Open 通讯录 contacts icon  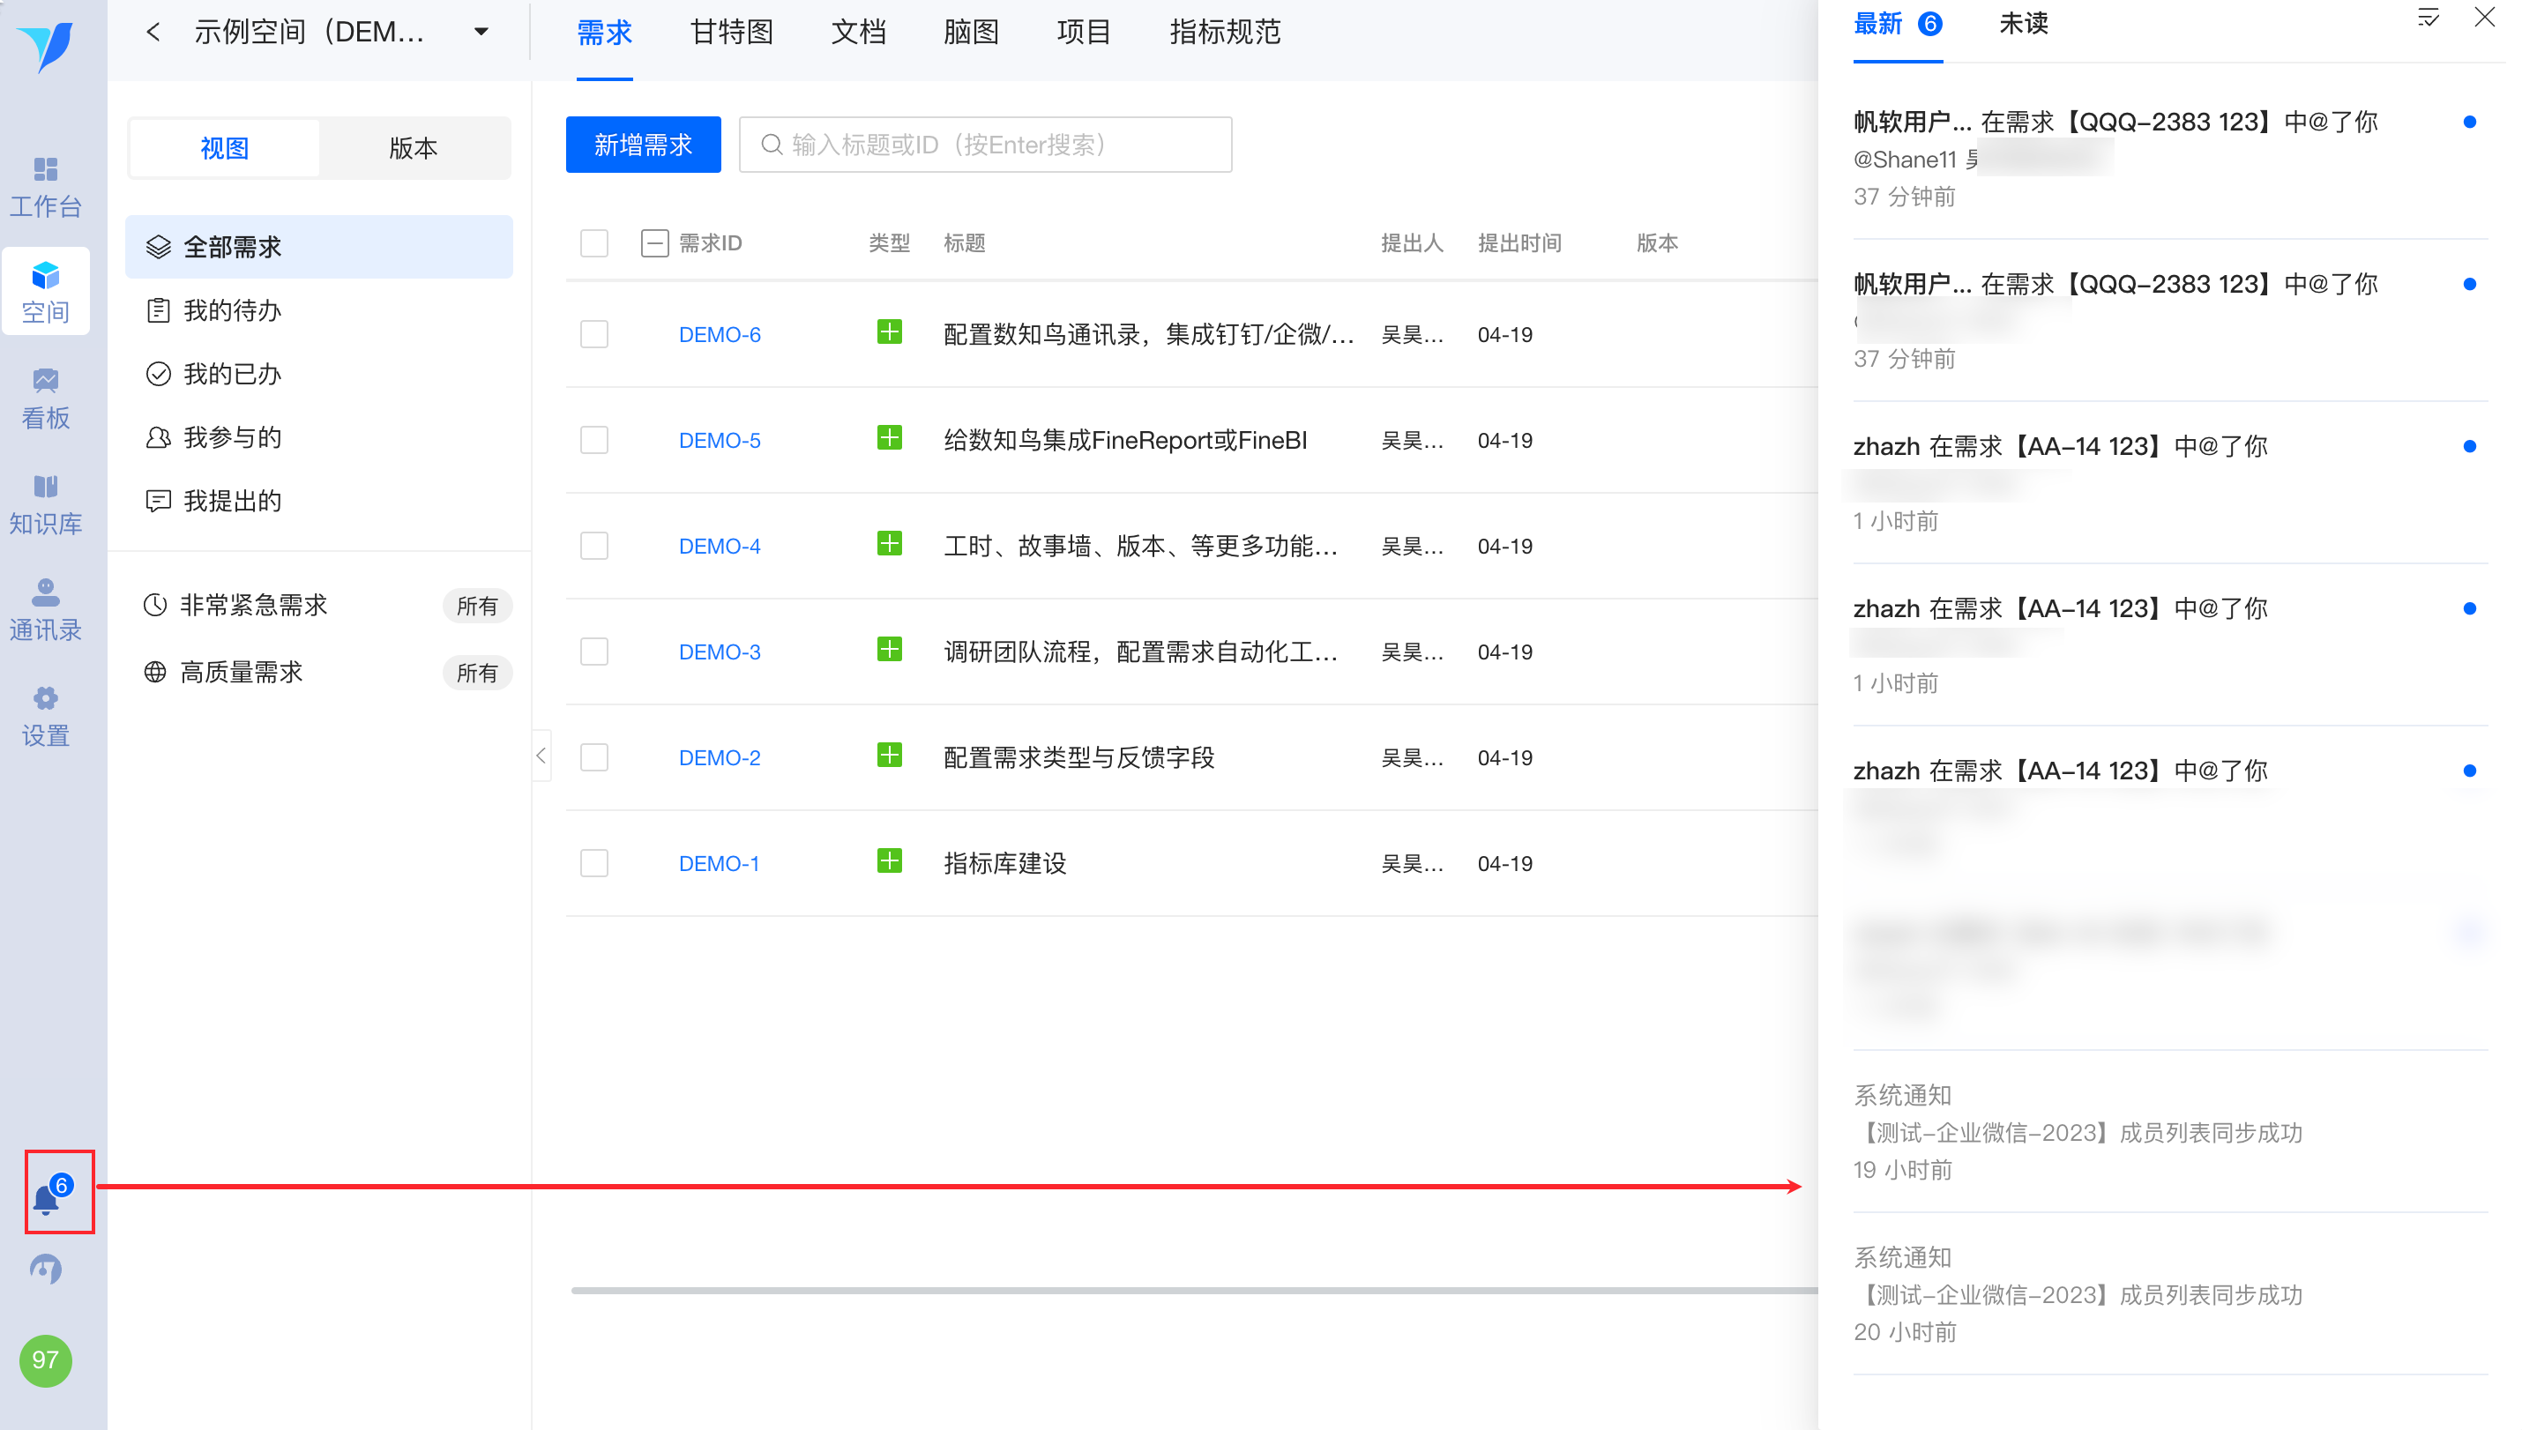click(x=45, y=609)
